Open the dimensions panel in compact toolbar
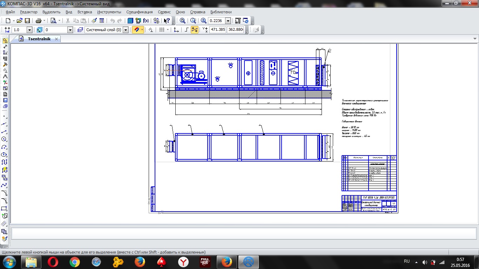 5,47
